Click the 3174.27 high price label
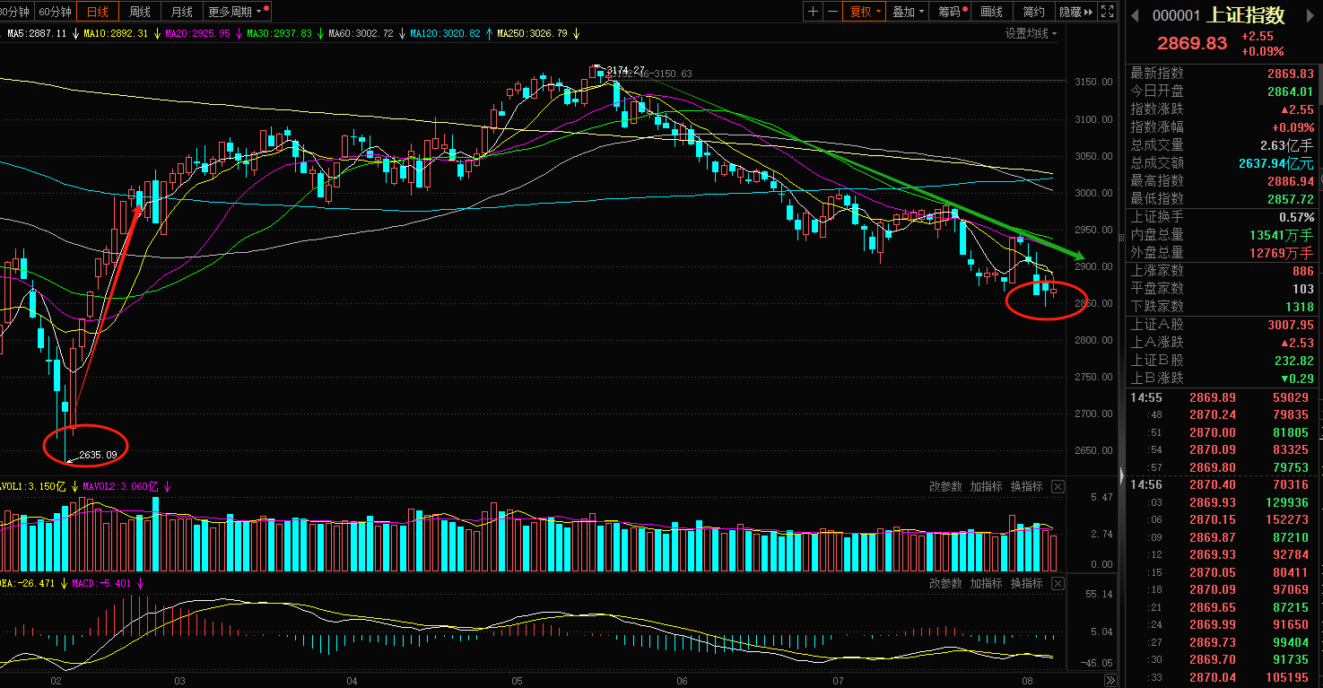1323x688 pixels. coord(625,70)
